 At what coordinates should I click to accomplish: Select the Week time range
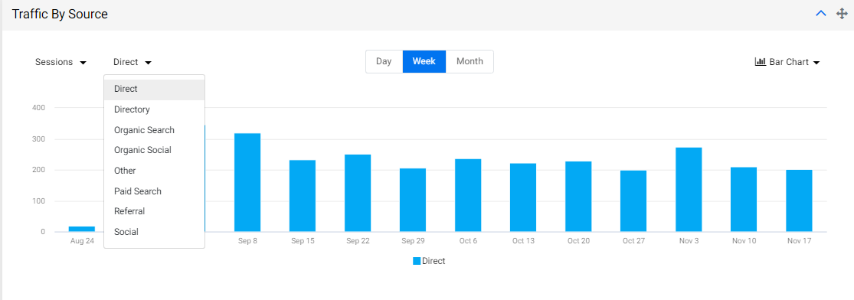tap(424, 61)
